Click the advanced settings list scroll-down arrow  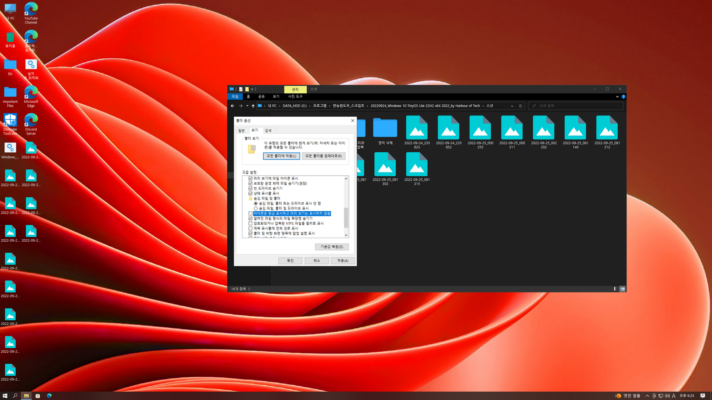coord(346,235)
